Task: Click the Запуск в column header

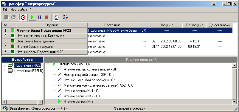Action: tap(167, 25)
